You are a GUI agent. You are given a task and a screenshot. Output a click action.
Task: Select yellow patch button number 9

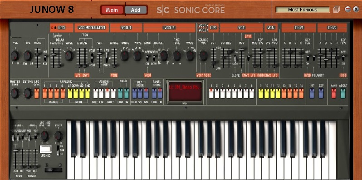[261, 94]
